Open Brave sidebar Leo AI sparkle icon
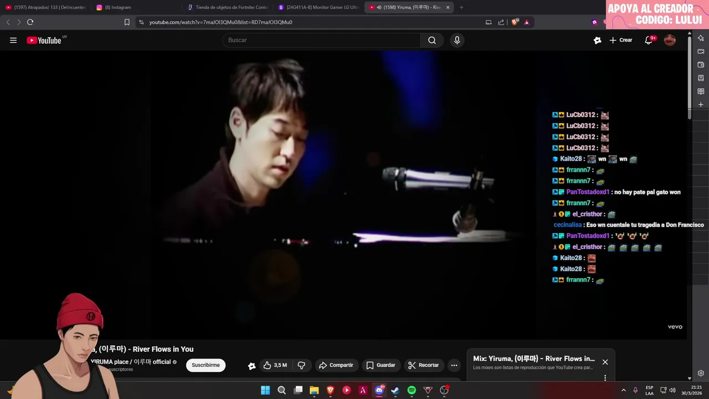 tap(701, 38)
